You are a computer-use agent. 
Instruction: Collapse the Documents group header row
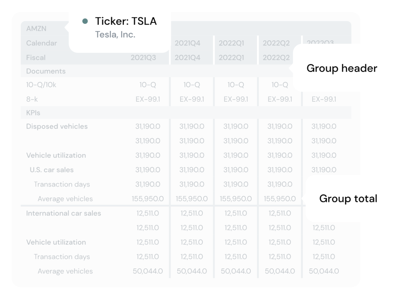coord(46,71)
